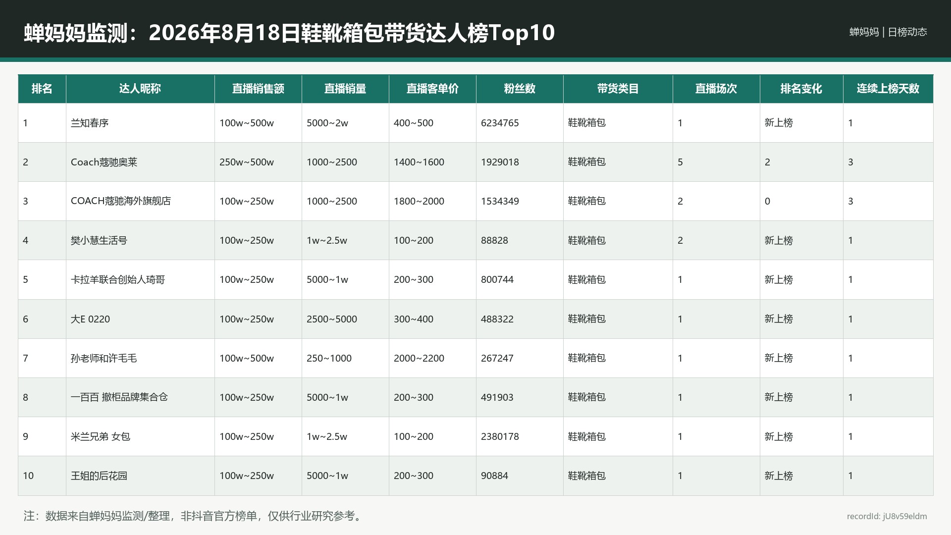Image resolution: width=951 pixels, height=535 pixels.
Task: Click the 直播场次 column header
Action: tap(716, 89)
